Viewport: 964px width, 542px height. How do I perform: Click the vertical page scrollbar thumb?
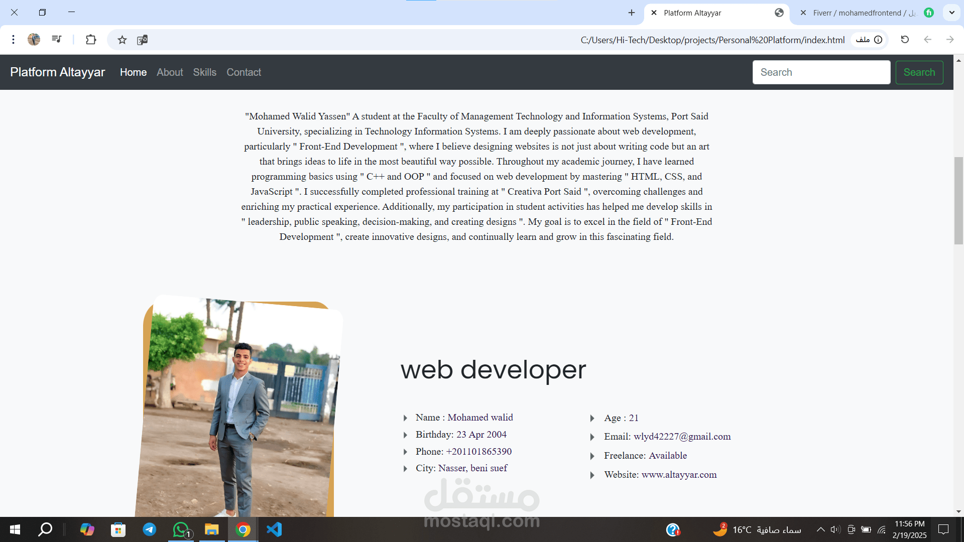pyautogui.click(x=958, y=201)
